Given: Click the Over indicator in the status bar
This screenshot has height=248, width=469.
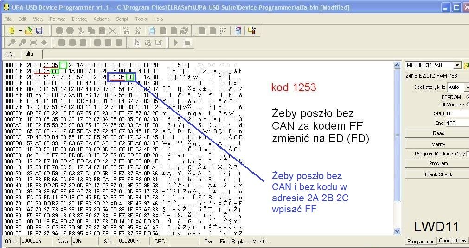Looking at the screenshot, I should [210, 242].
